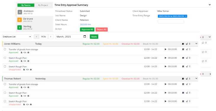Open the March, 2021 month picker

click(x=71, y=37)
